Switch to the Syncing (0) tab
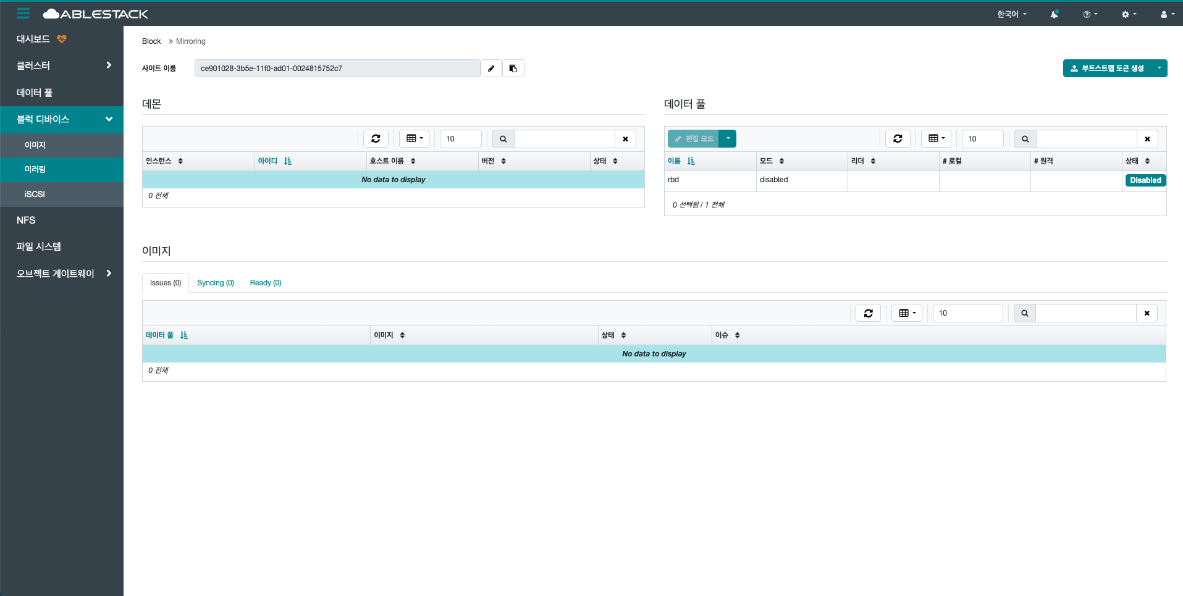 tap(216, 283)
